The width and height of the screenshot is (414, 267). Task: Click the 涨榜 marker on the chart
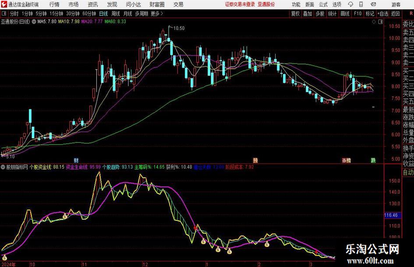tap(347, 160)
